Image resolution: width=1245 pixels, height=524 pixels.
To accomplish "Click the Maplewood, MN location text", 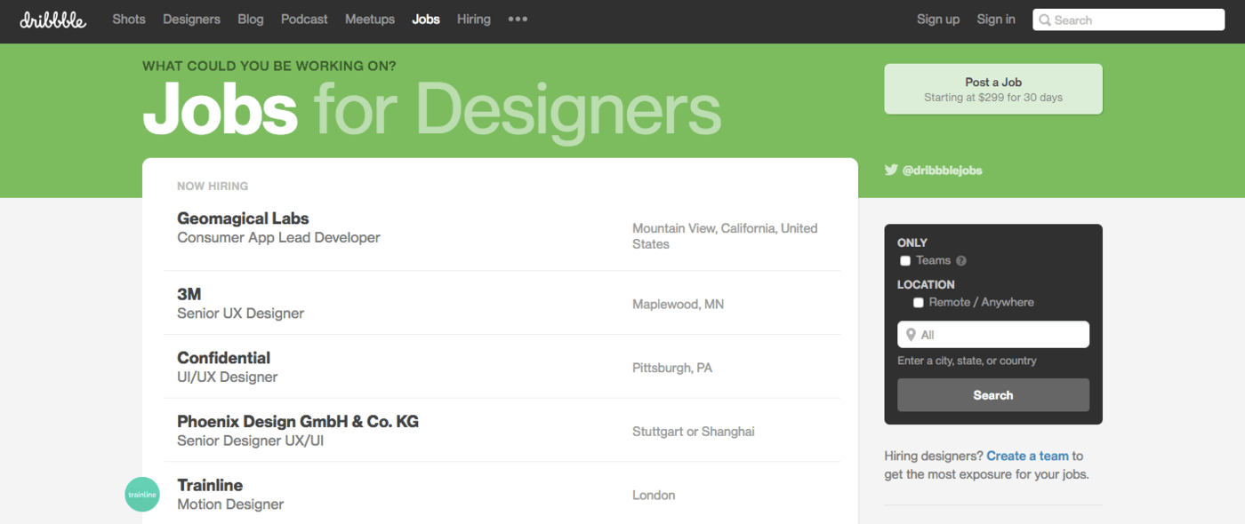I will click(678, 304).
